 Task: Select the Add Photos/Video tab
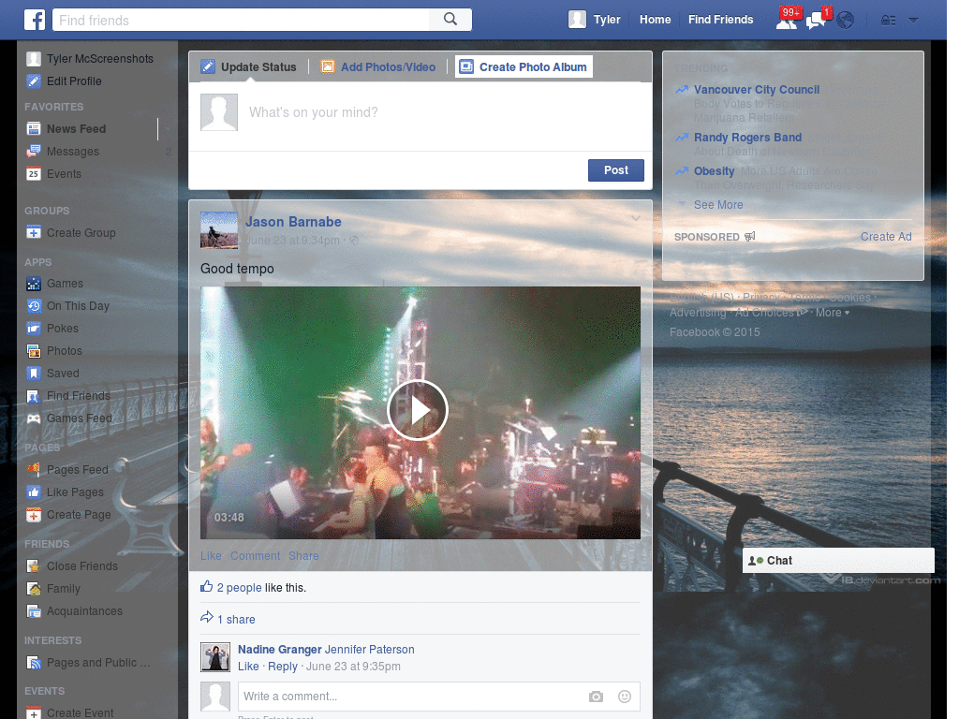(378, 66)
